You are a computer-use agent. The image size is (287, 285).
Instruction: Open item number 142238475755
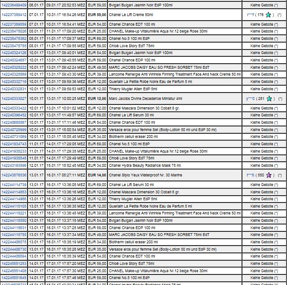(x=14, y=46)
